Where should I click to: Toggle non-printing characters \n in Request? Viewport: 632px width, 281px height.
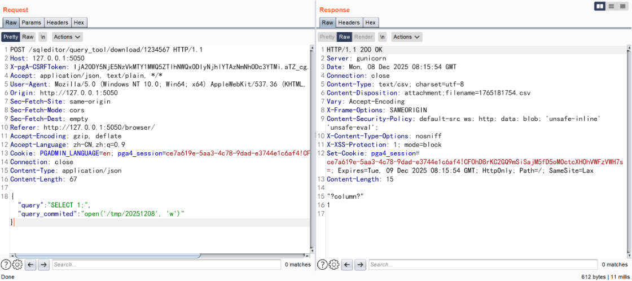(43, 37)
